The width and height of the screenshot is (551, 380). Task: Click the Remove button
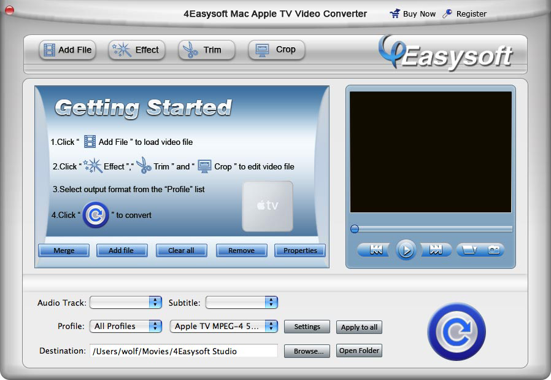(x=241, y=250)
